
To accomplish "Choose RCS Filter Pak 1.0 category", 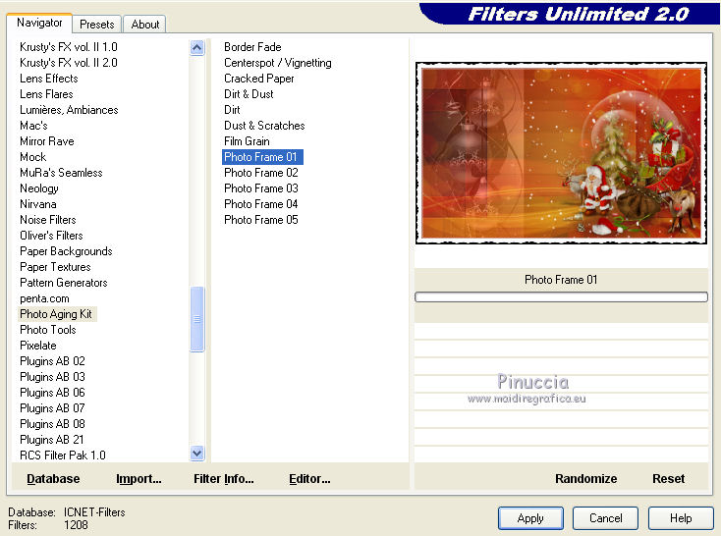I will coord(63,456).
